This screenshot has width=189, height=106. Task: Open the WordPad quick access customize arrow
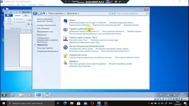coord(19,12)
